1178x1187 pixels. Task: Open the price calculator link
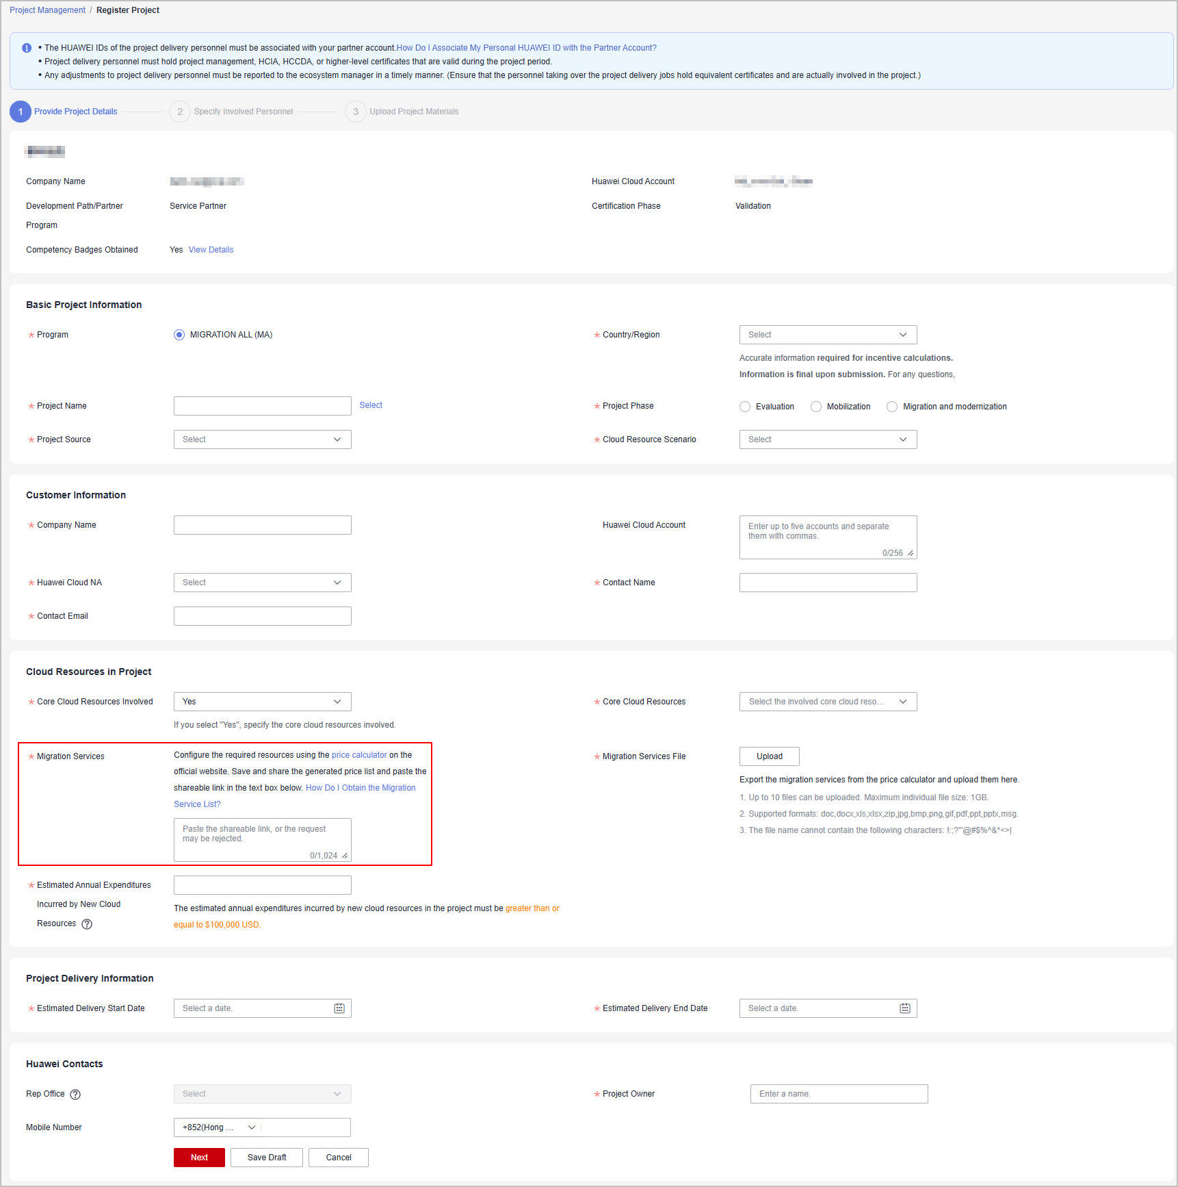point(359,755)
